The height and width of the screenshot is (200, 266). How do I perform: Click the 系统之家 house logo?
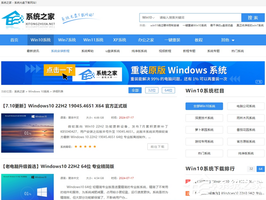point(28,20)
